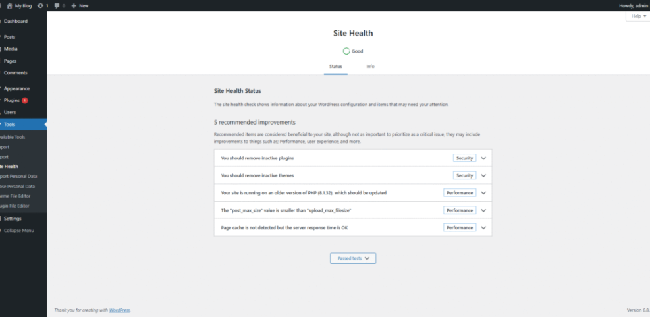Image resolution: width=650 pixels, height=317 pixels.
Task: Click the older version of PHP text
Action: tap(304, 193)
